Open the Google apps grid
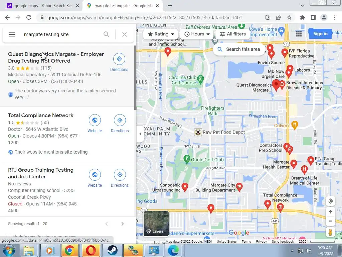Screen dimensions: 342x257 click(299, 34)
